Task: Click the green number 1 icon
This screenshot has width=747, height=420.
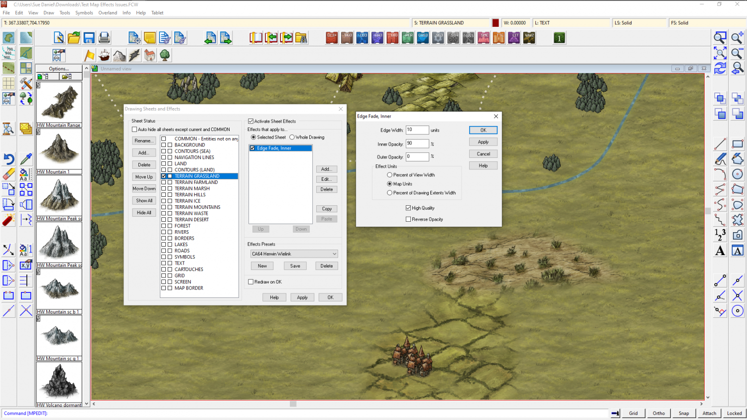Action: [x=559, y=38]
